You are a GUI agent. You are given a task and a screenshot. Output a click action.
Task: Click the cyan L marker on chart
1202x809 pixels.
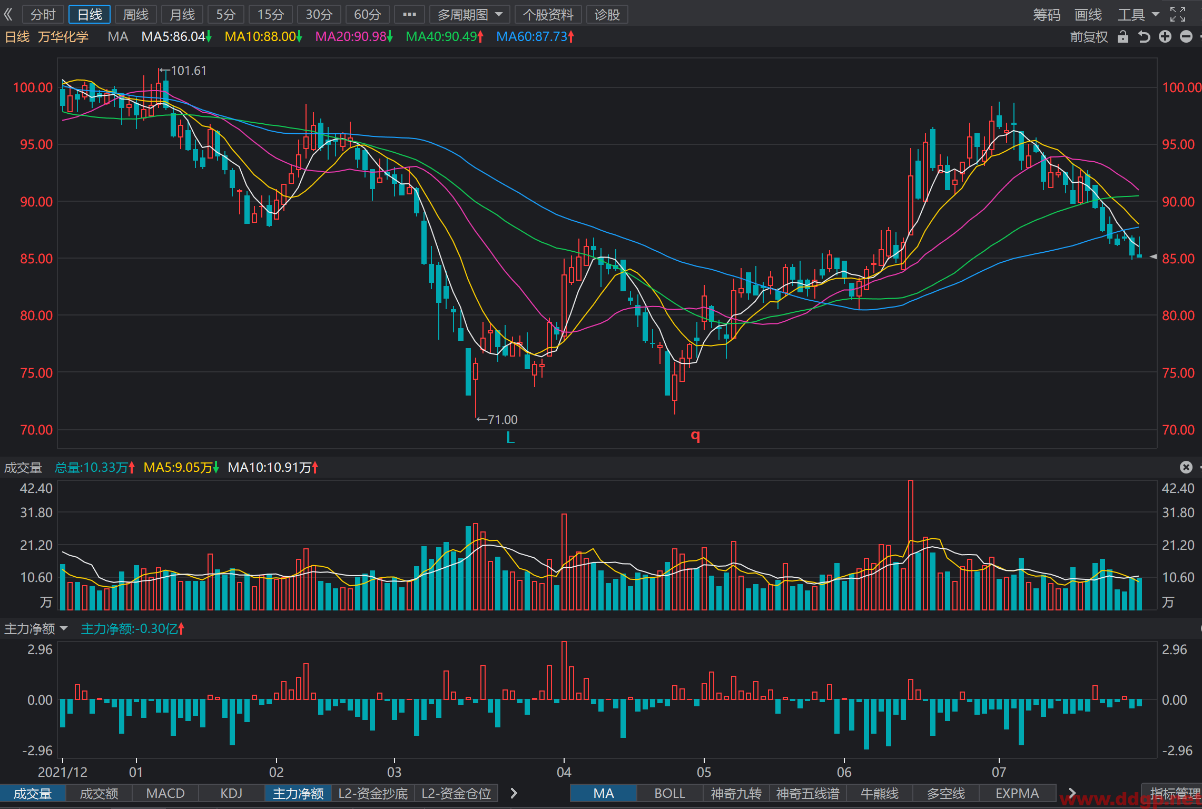pos(510,437)
